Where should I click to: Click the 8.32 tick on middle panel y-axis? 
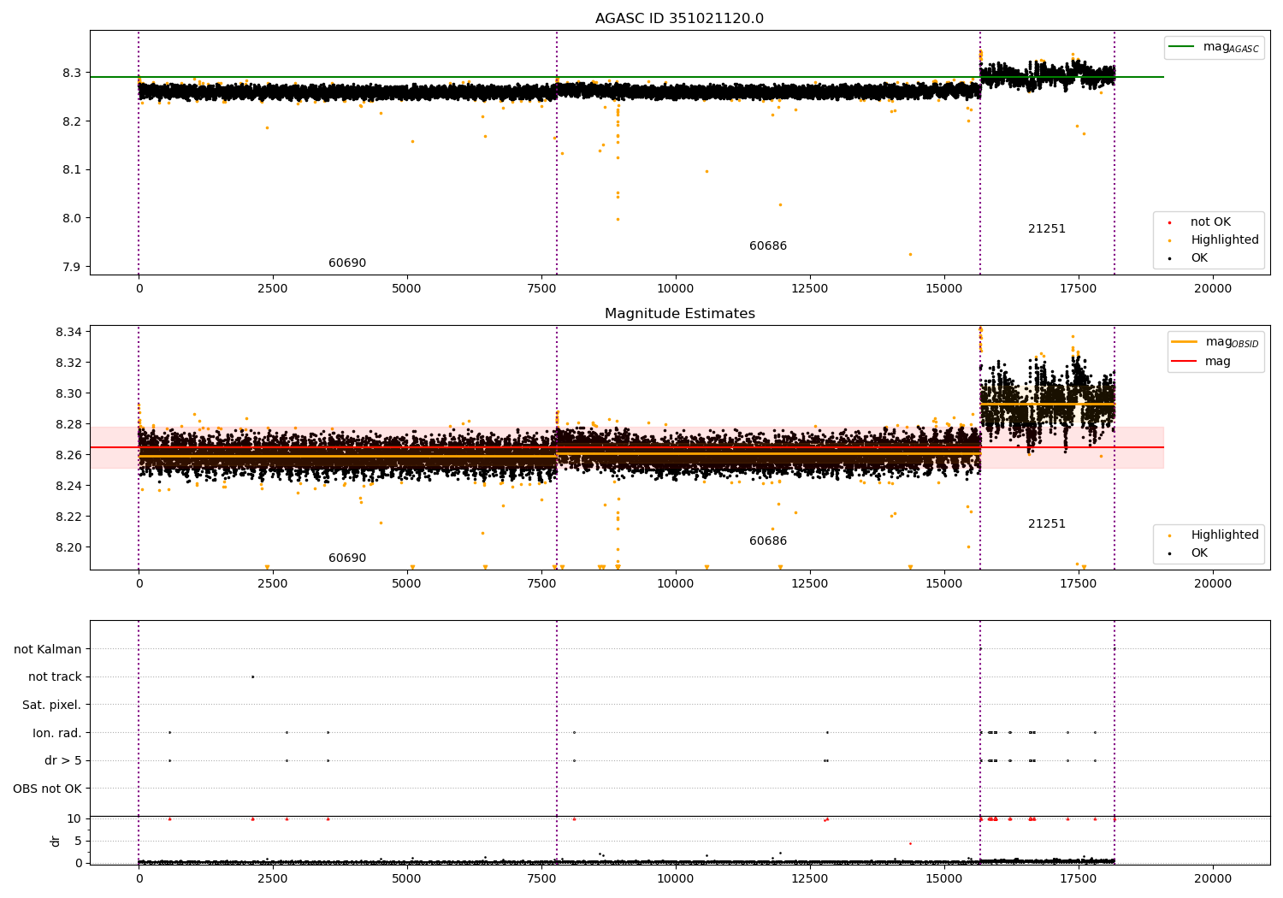coord(69,363)
